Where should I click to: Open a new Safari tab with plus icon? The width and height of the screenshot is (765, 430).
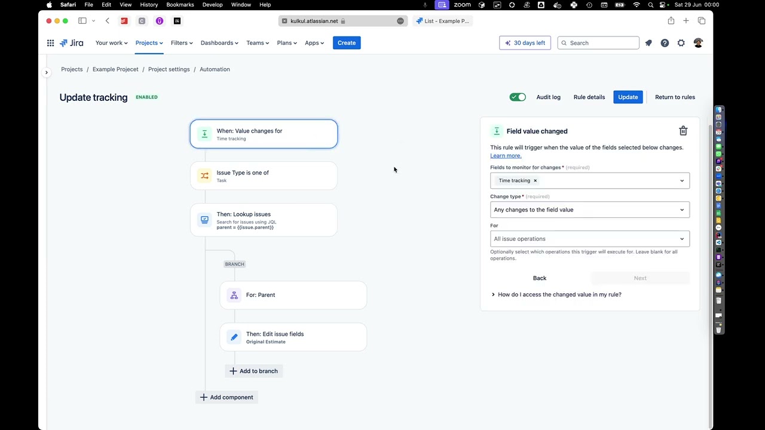click(x=686, y=21)
